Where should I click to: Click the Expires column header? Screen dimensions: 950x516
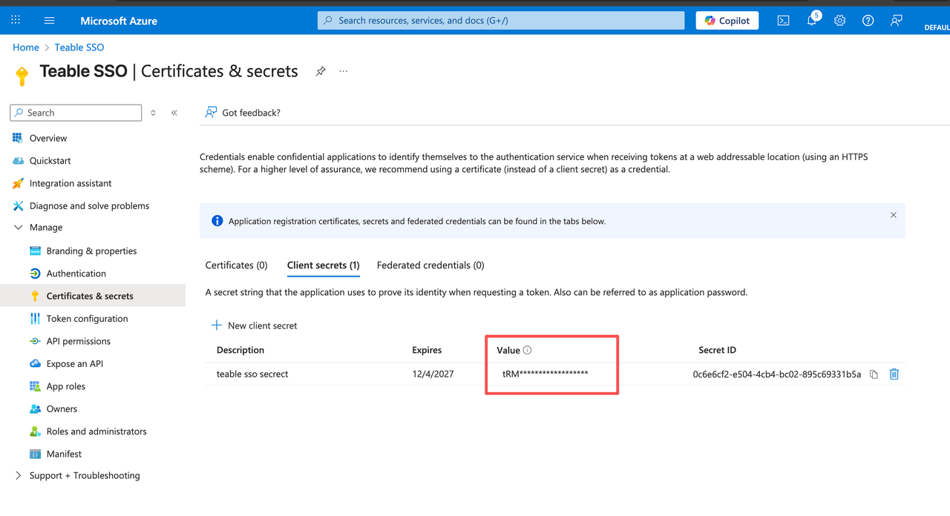point(427,350)
